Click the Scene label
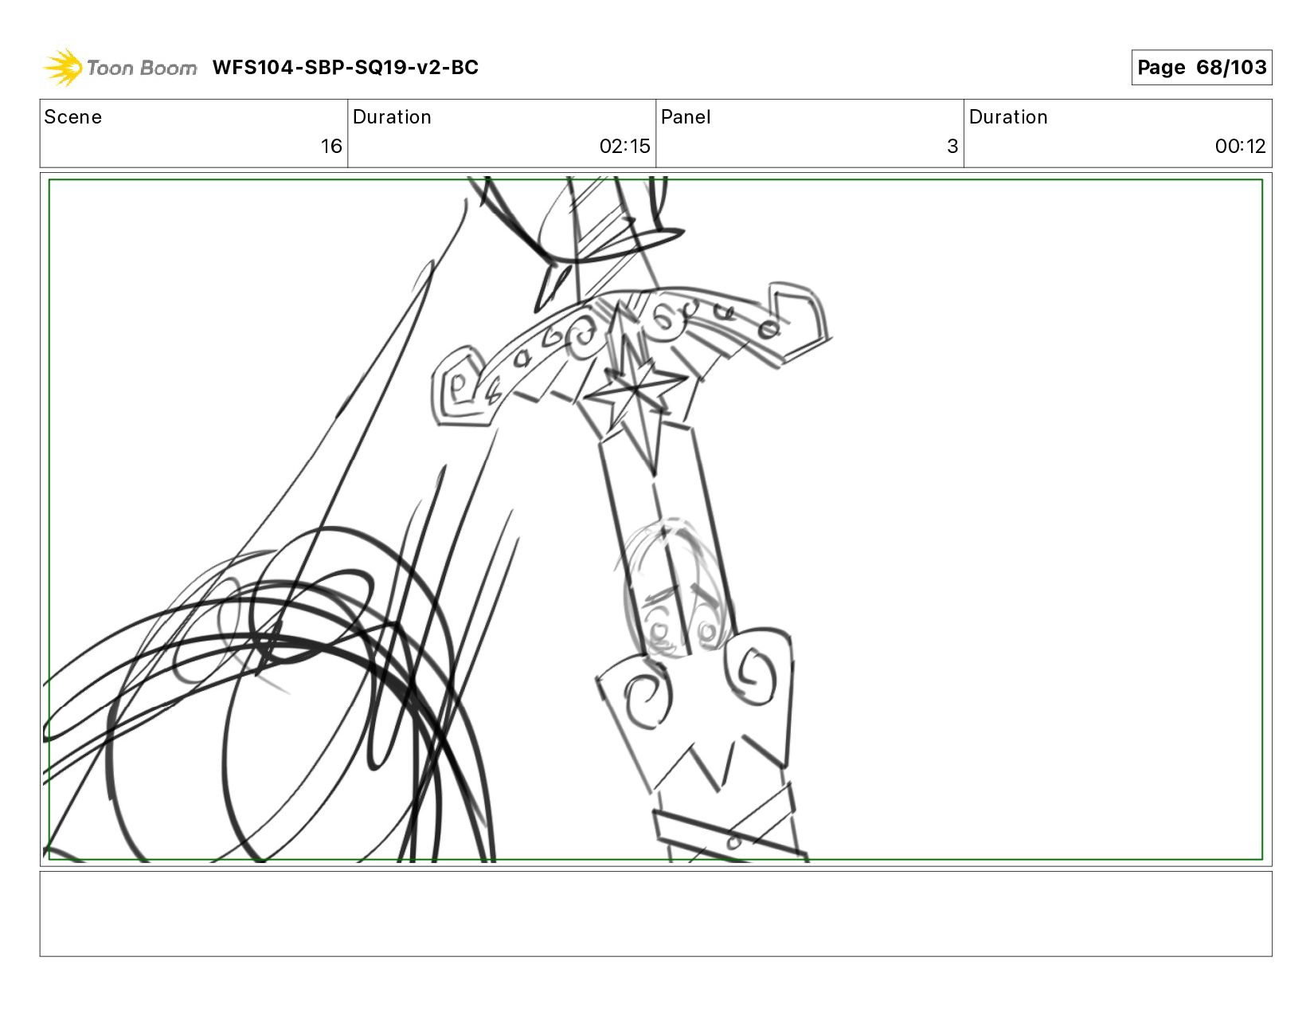This screenshot has height=1016, width=1314. 73,117
